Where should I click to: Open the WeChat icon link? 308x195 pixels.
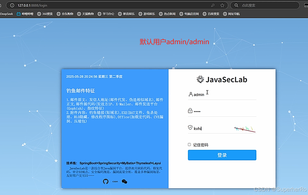coord(124,181)
